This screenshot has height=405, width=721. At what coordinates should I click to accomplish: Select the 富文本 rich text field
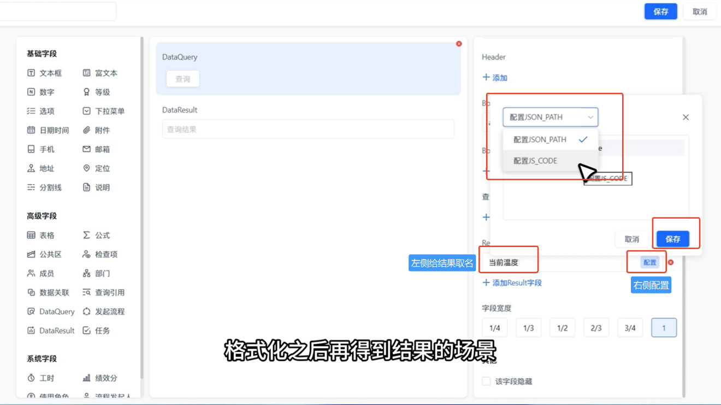[x=100, y=73]
